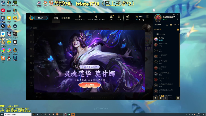Open the summoner profile avatar
This screenshot has width=206, height=116.
tap(158, 18)
